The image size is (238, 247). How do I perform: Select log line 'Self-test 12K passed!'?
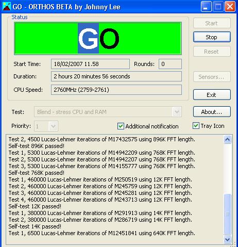pos(35,206)
